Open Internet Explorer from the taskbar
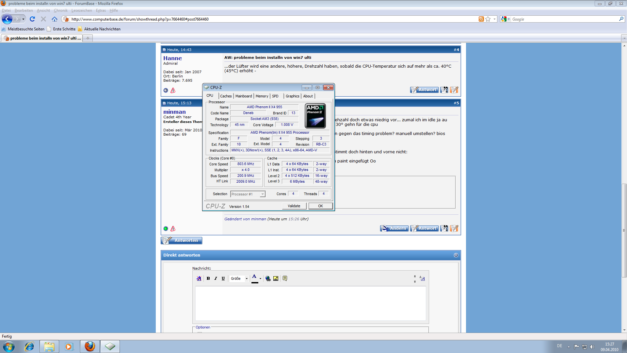The image size is (627, 353). coord(29,346)
